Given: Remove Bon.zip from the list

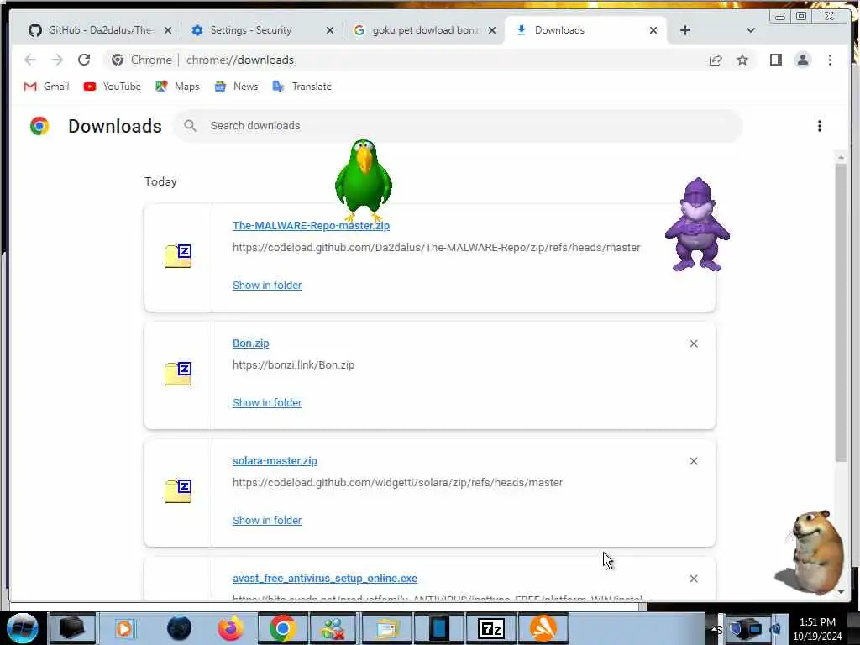Looking at the screenshot, I should pos(694,343).
